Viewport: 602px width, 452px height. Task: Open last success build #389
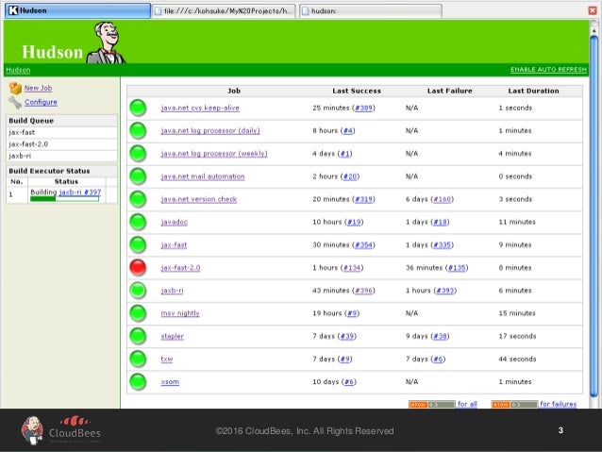coord(363,108)
